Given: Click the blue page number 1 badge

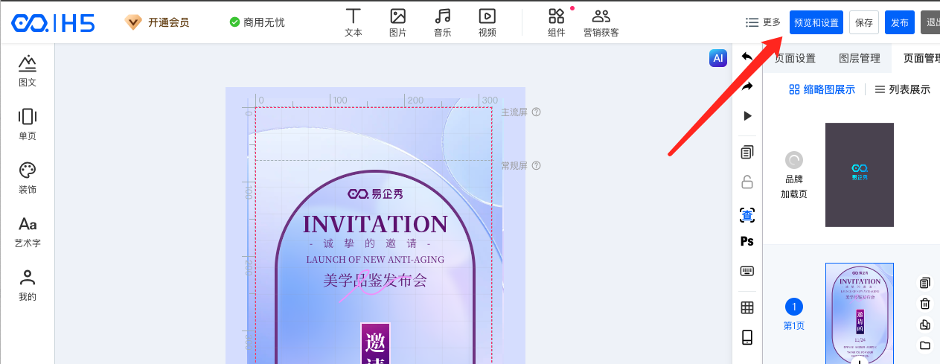Looking at the screenshot, I should (794, 307).
